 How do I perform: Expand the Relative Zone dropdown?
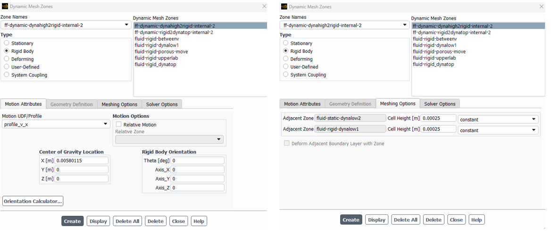click(x=169, y=140)
